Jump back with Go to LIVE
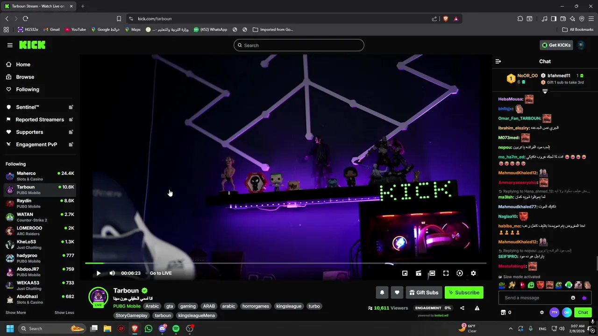This screenshot has width=598, height=336. tap(161, 273)
